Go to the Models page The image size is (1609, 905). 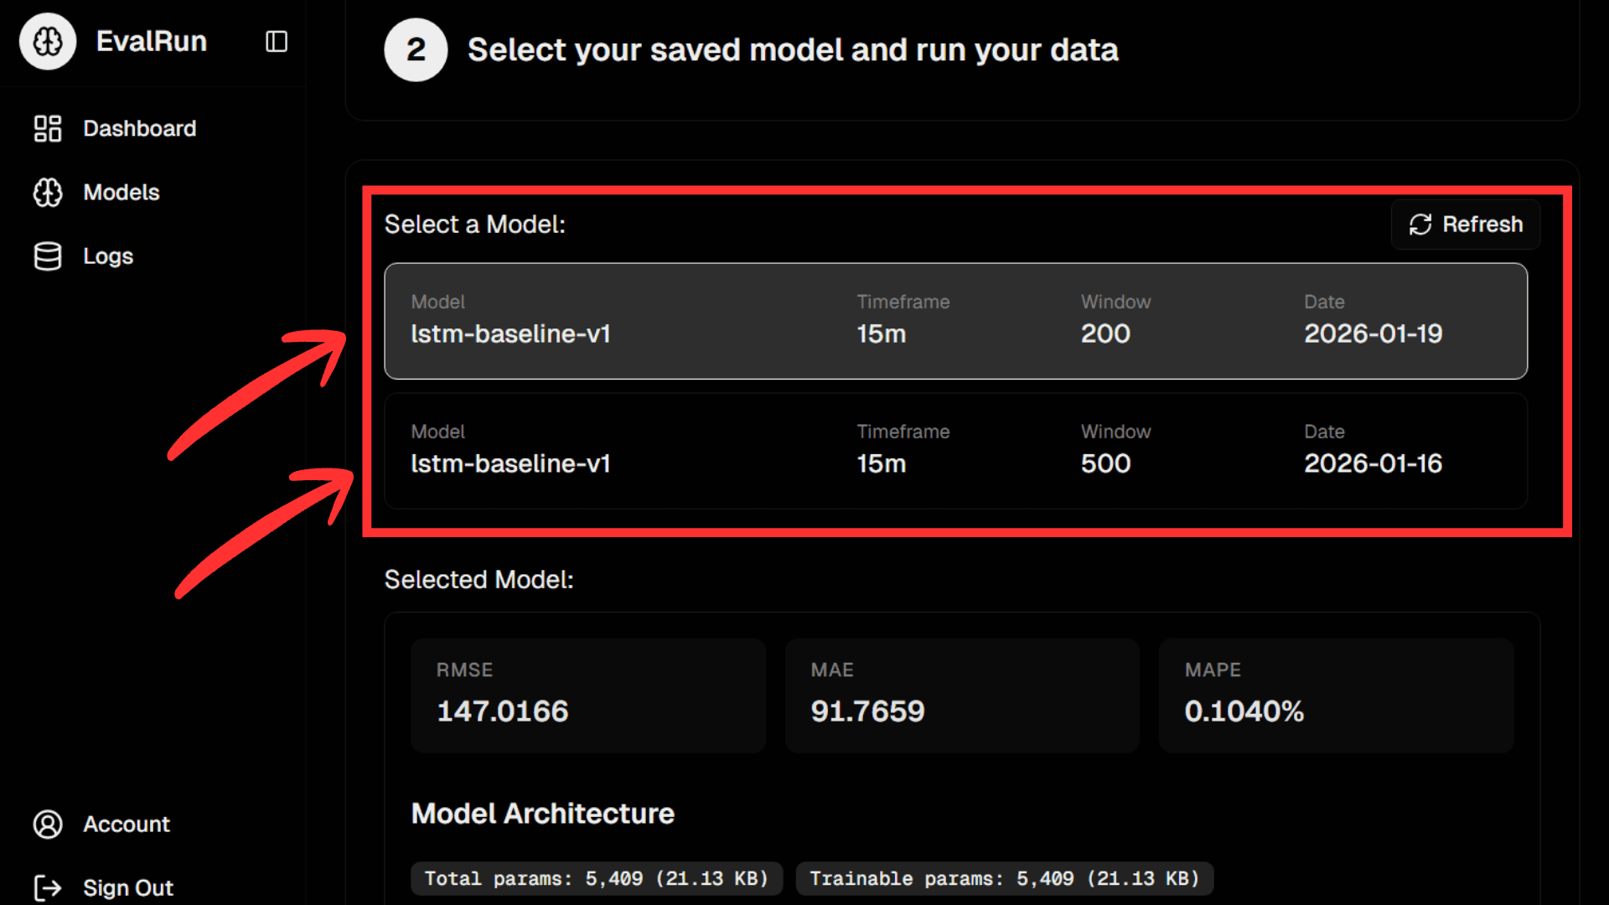121,192
